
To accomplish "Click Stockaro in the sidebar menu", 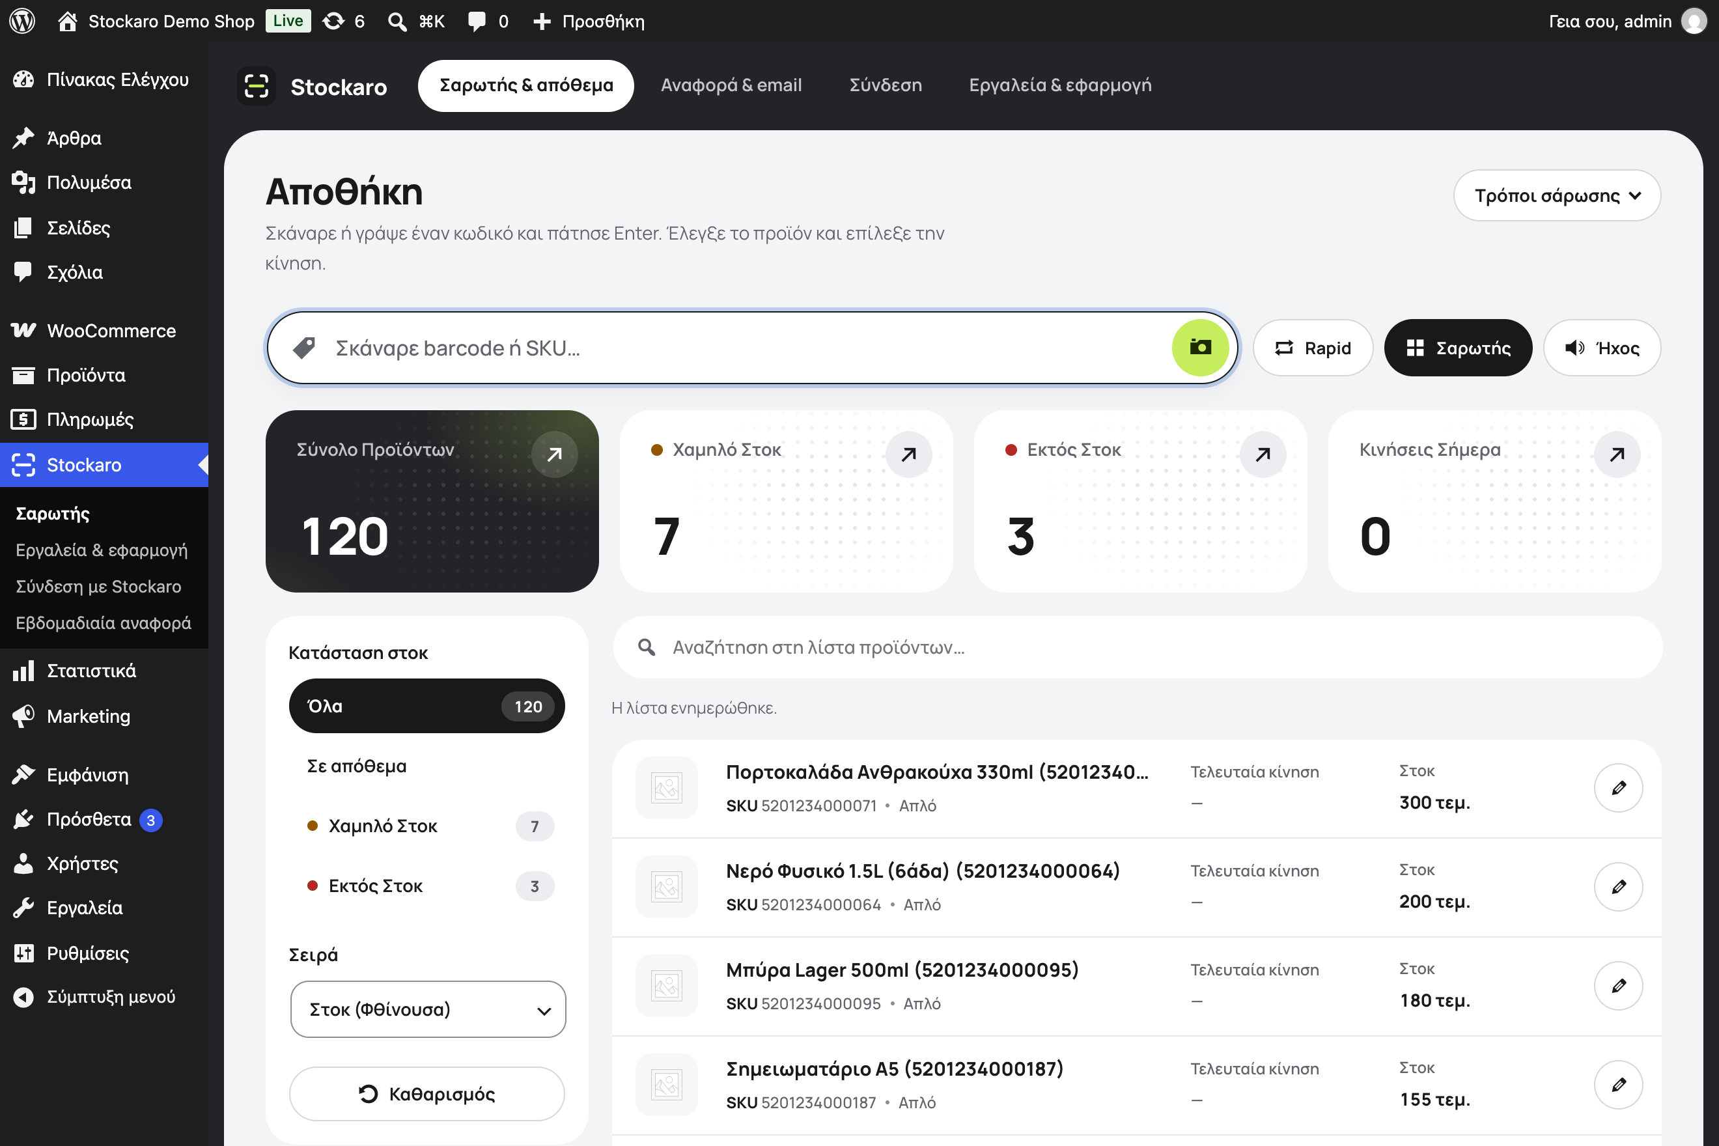I will [x=104, y=465].
